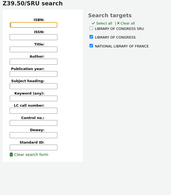Enable the Library of Congress SRU checkbox
171x195 pixels.
(x=91, y=28)
